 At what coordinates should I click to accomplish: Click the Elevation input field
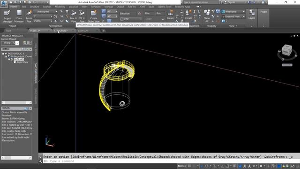click(x=128, y=14)
